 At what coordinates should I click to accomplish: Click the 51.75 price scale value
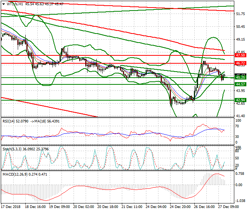pos(240,14)
